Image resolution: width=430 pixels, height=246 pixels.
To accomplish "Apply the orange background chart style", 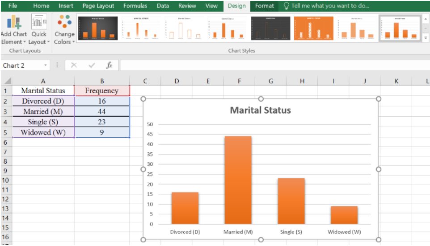I will (314, 28).
